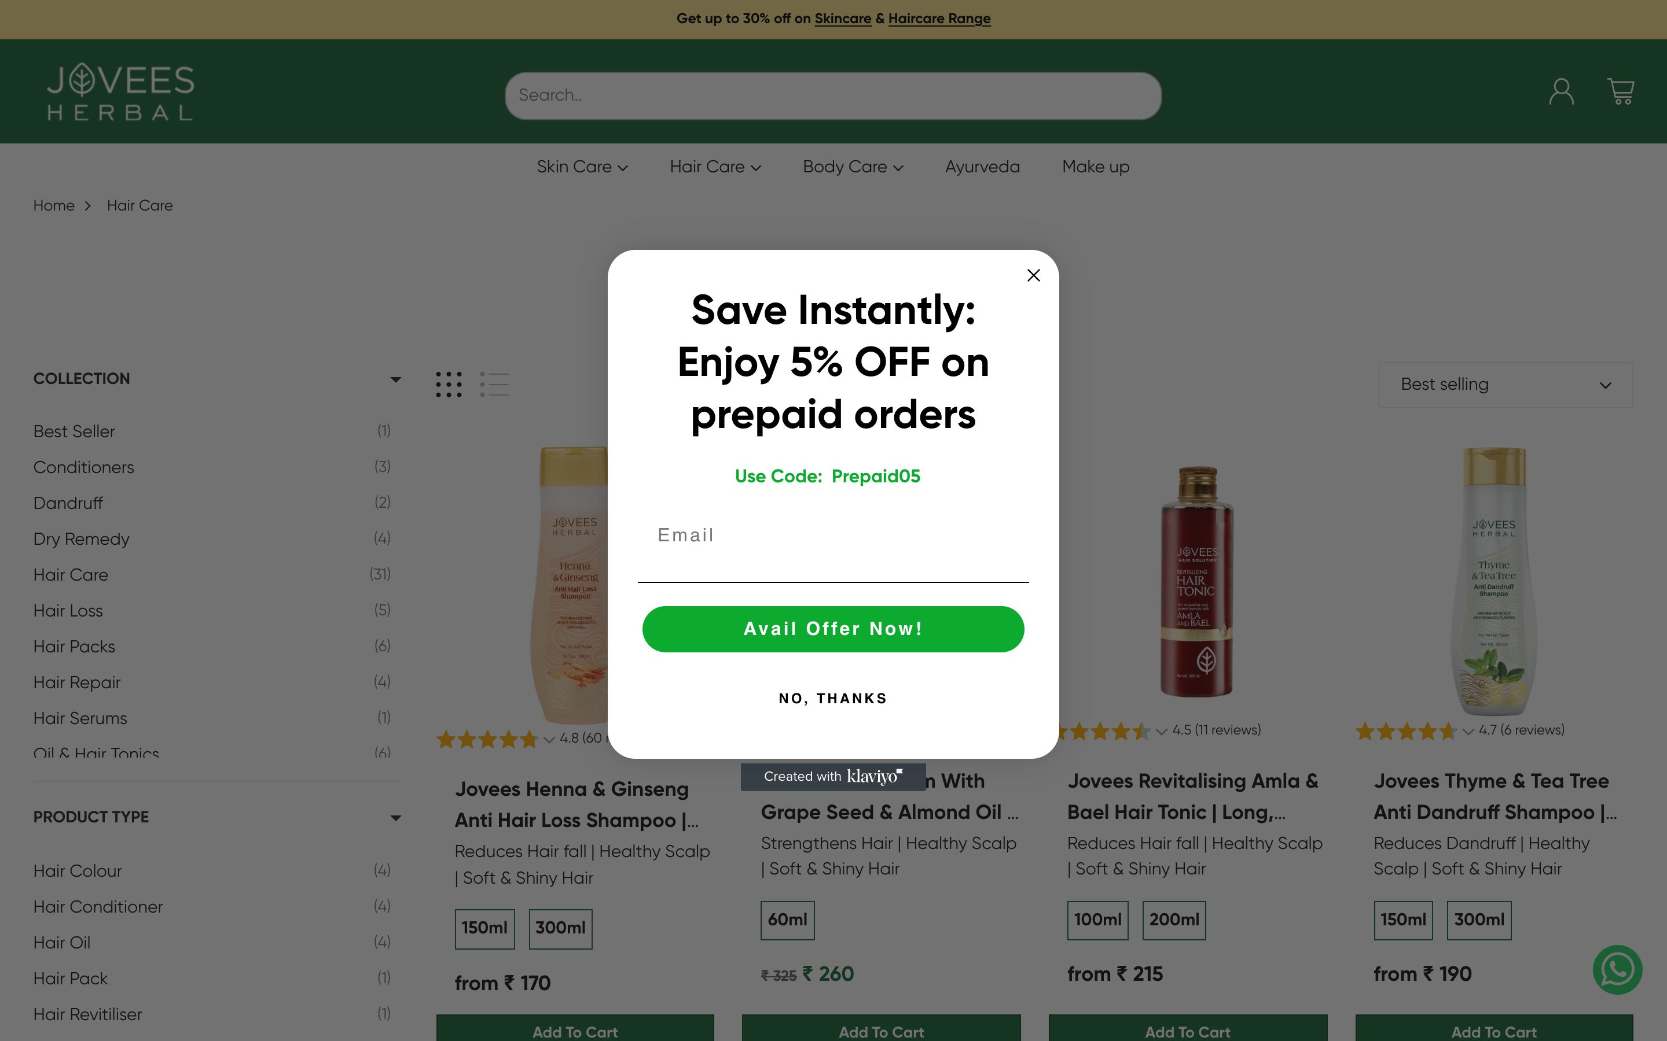Click the Avail Offer Now button
Screen dimensions: 1667x1041
(833, 629)
